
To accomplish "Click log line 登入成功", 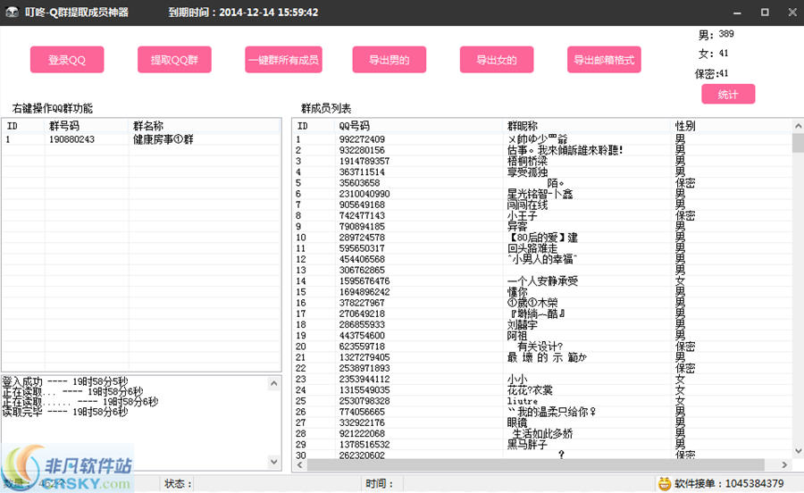I will point(65,381).
